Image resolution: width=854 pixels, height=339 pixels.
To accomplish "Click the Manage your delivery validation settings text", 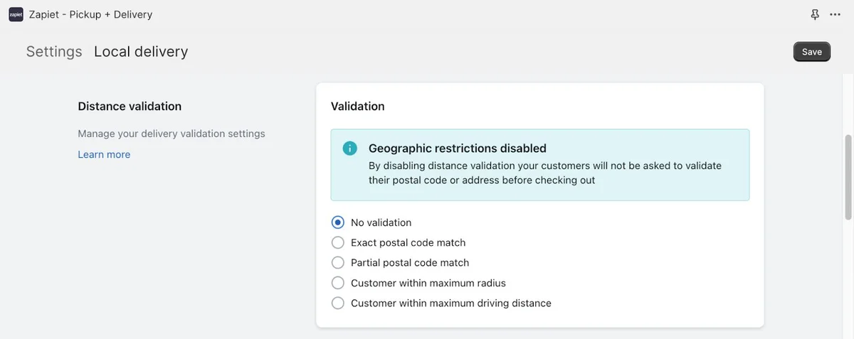I will pos(172,134).
